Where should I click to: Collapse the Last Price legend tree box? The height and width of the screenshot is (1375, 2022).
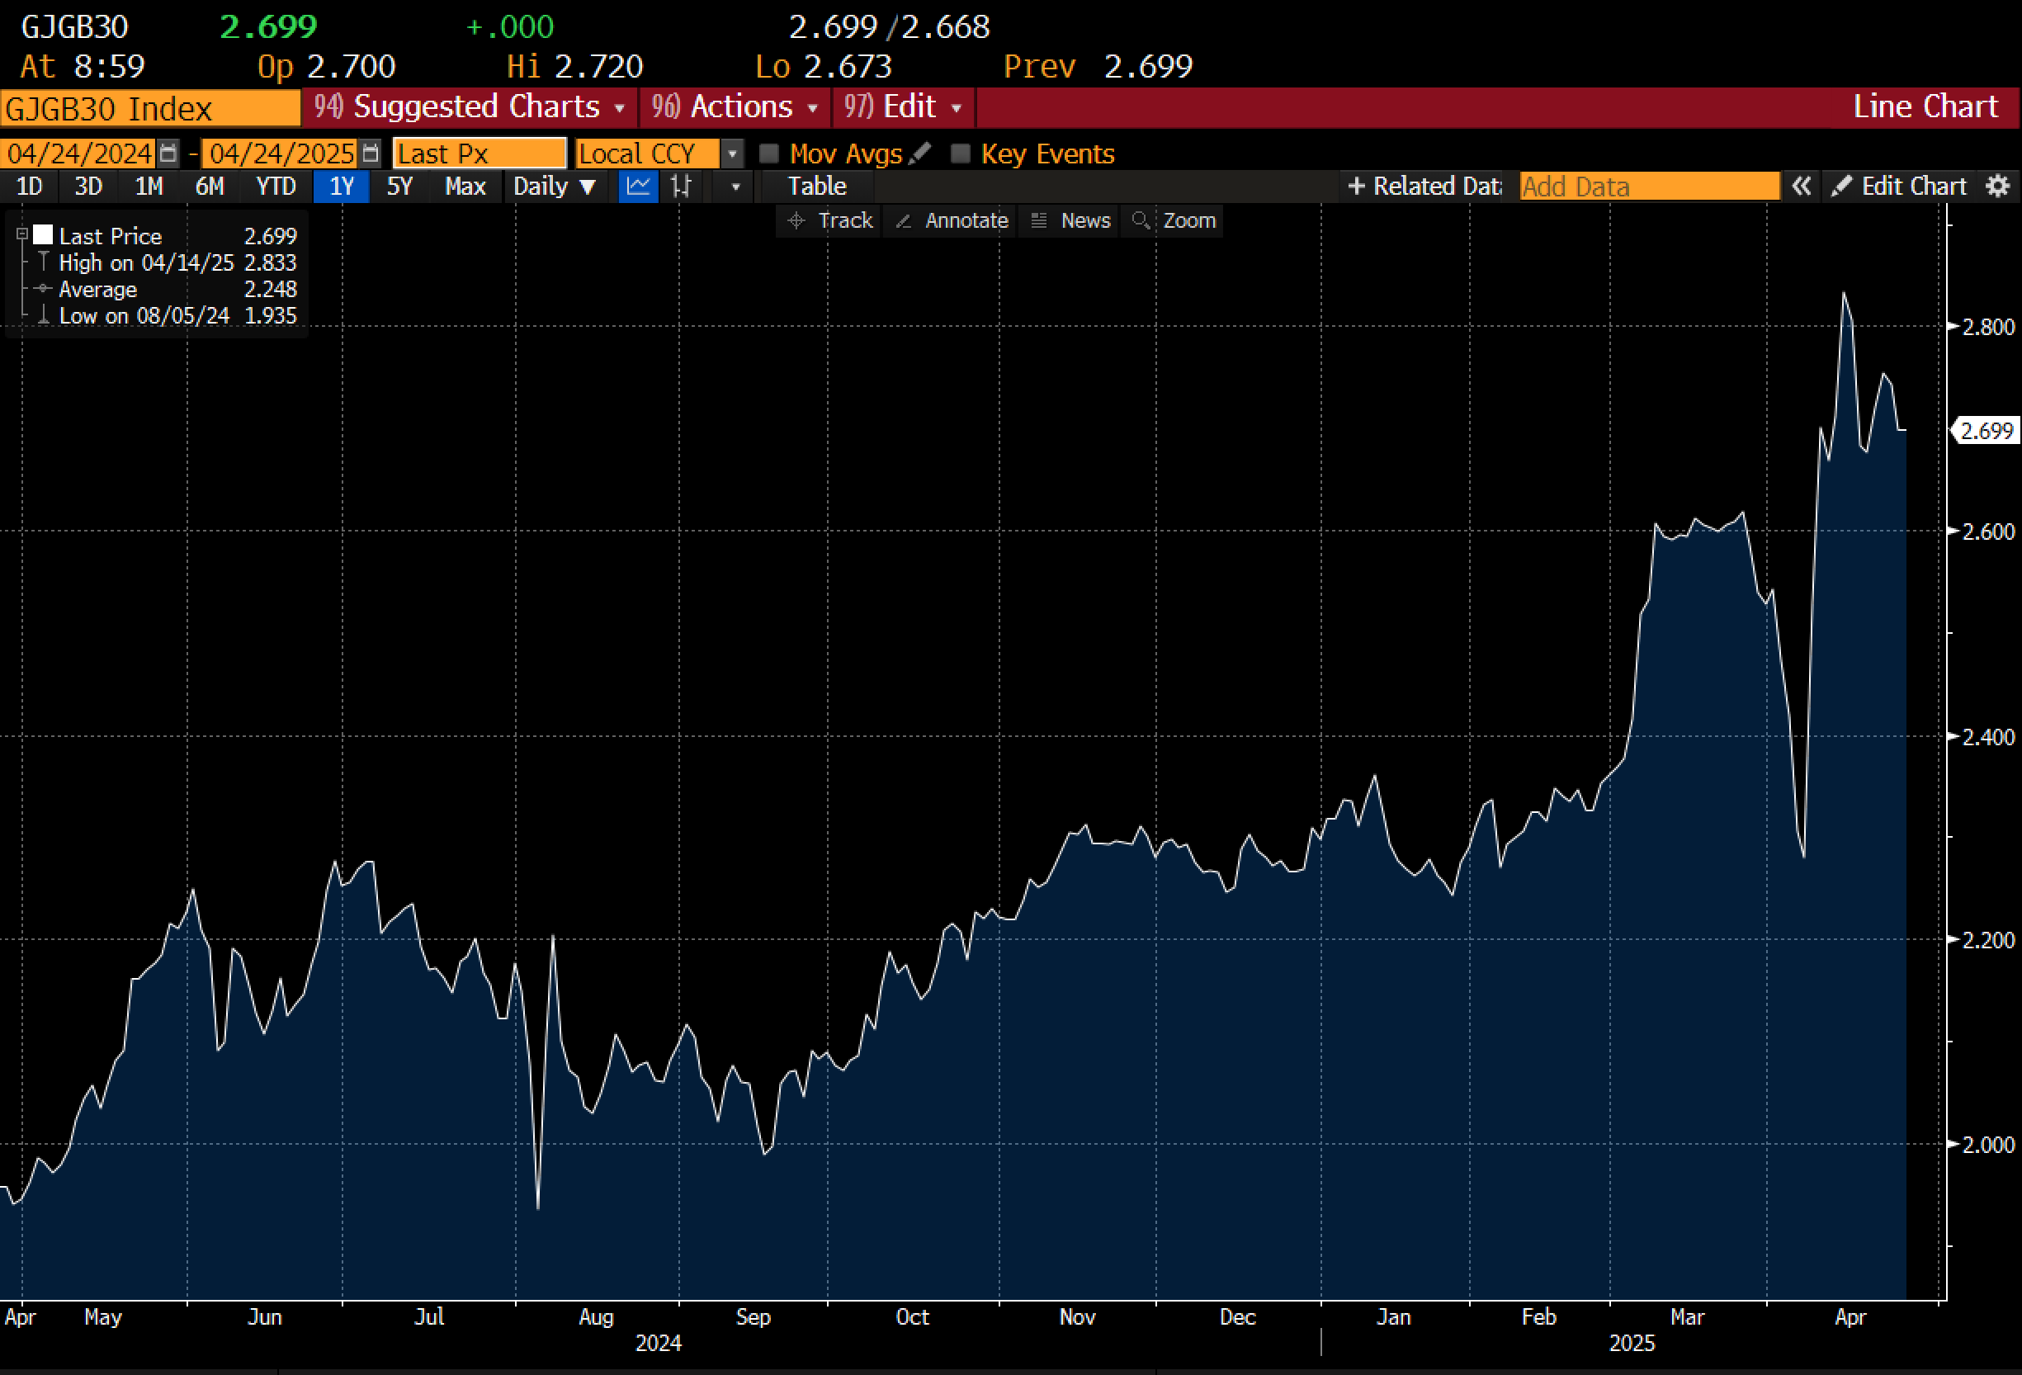click(x=22, y=234)
